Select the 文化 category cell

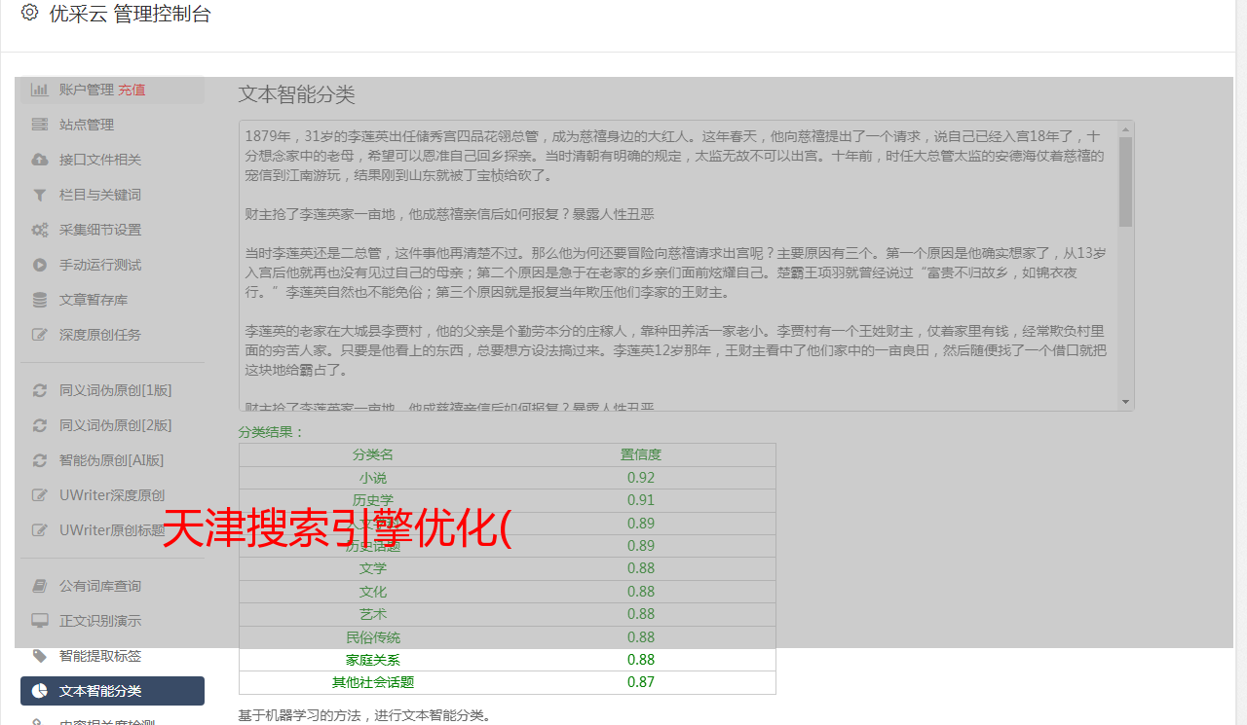tap(373, 592)
